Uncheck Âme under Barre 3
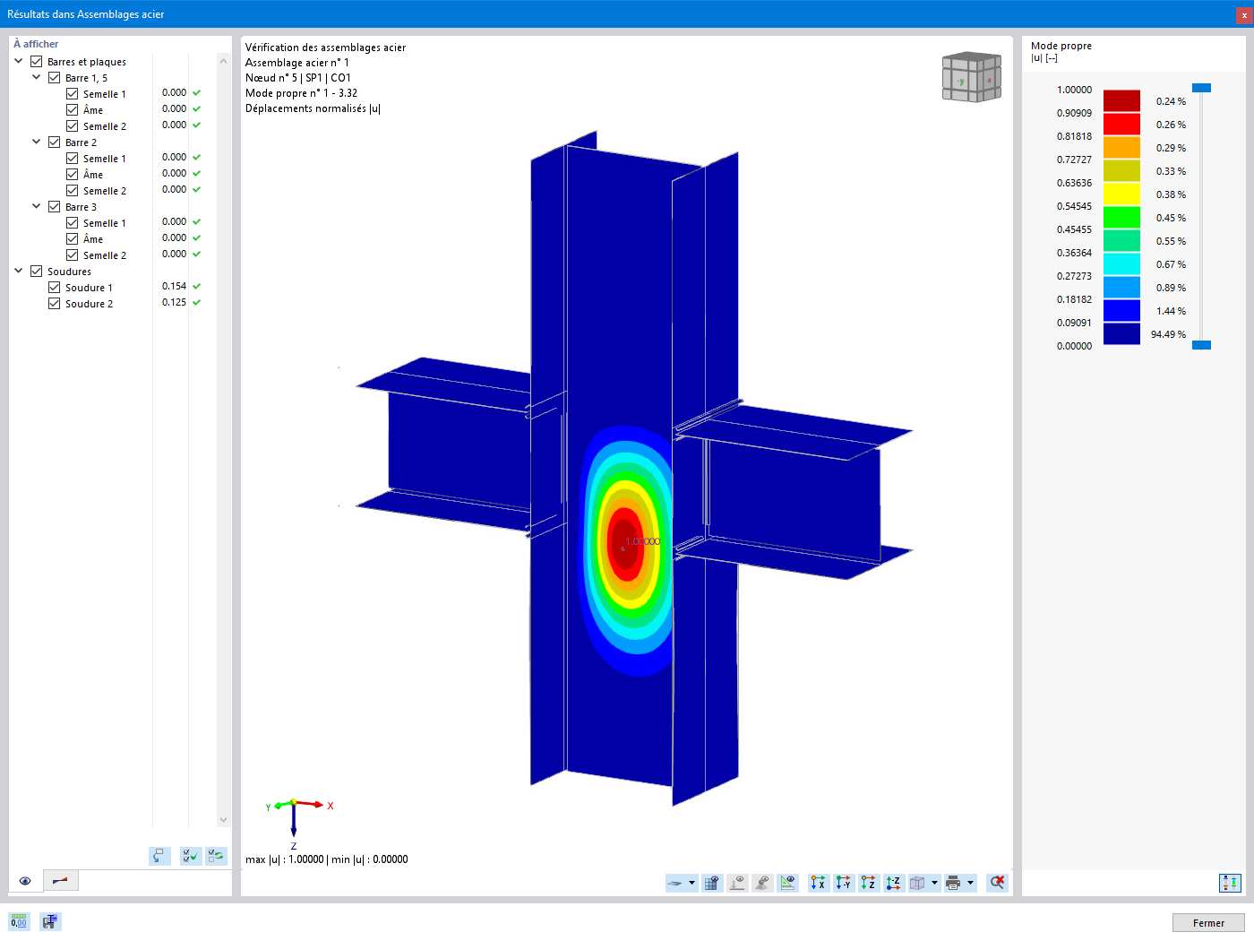 pyautogui.click(x=73, y=239)
